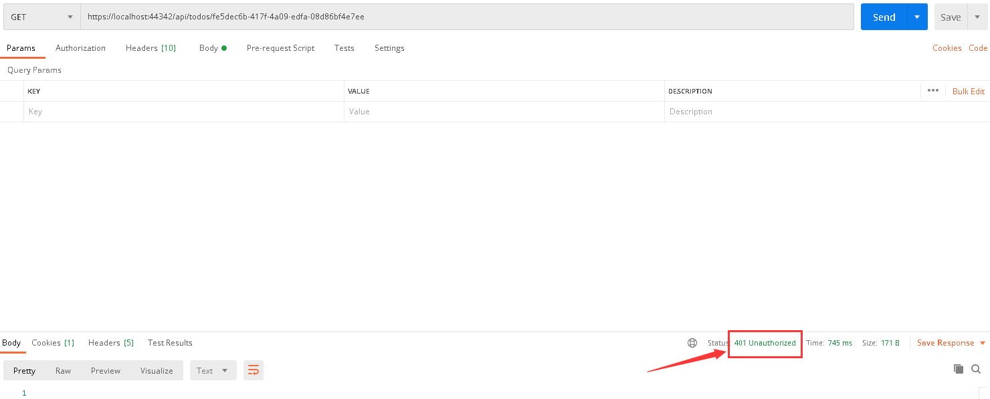Search the response with magnifier icon
The width and height of the screenshot is (990, 399).
pyautogui.click(x=976, y=369)
